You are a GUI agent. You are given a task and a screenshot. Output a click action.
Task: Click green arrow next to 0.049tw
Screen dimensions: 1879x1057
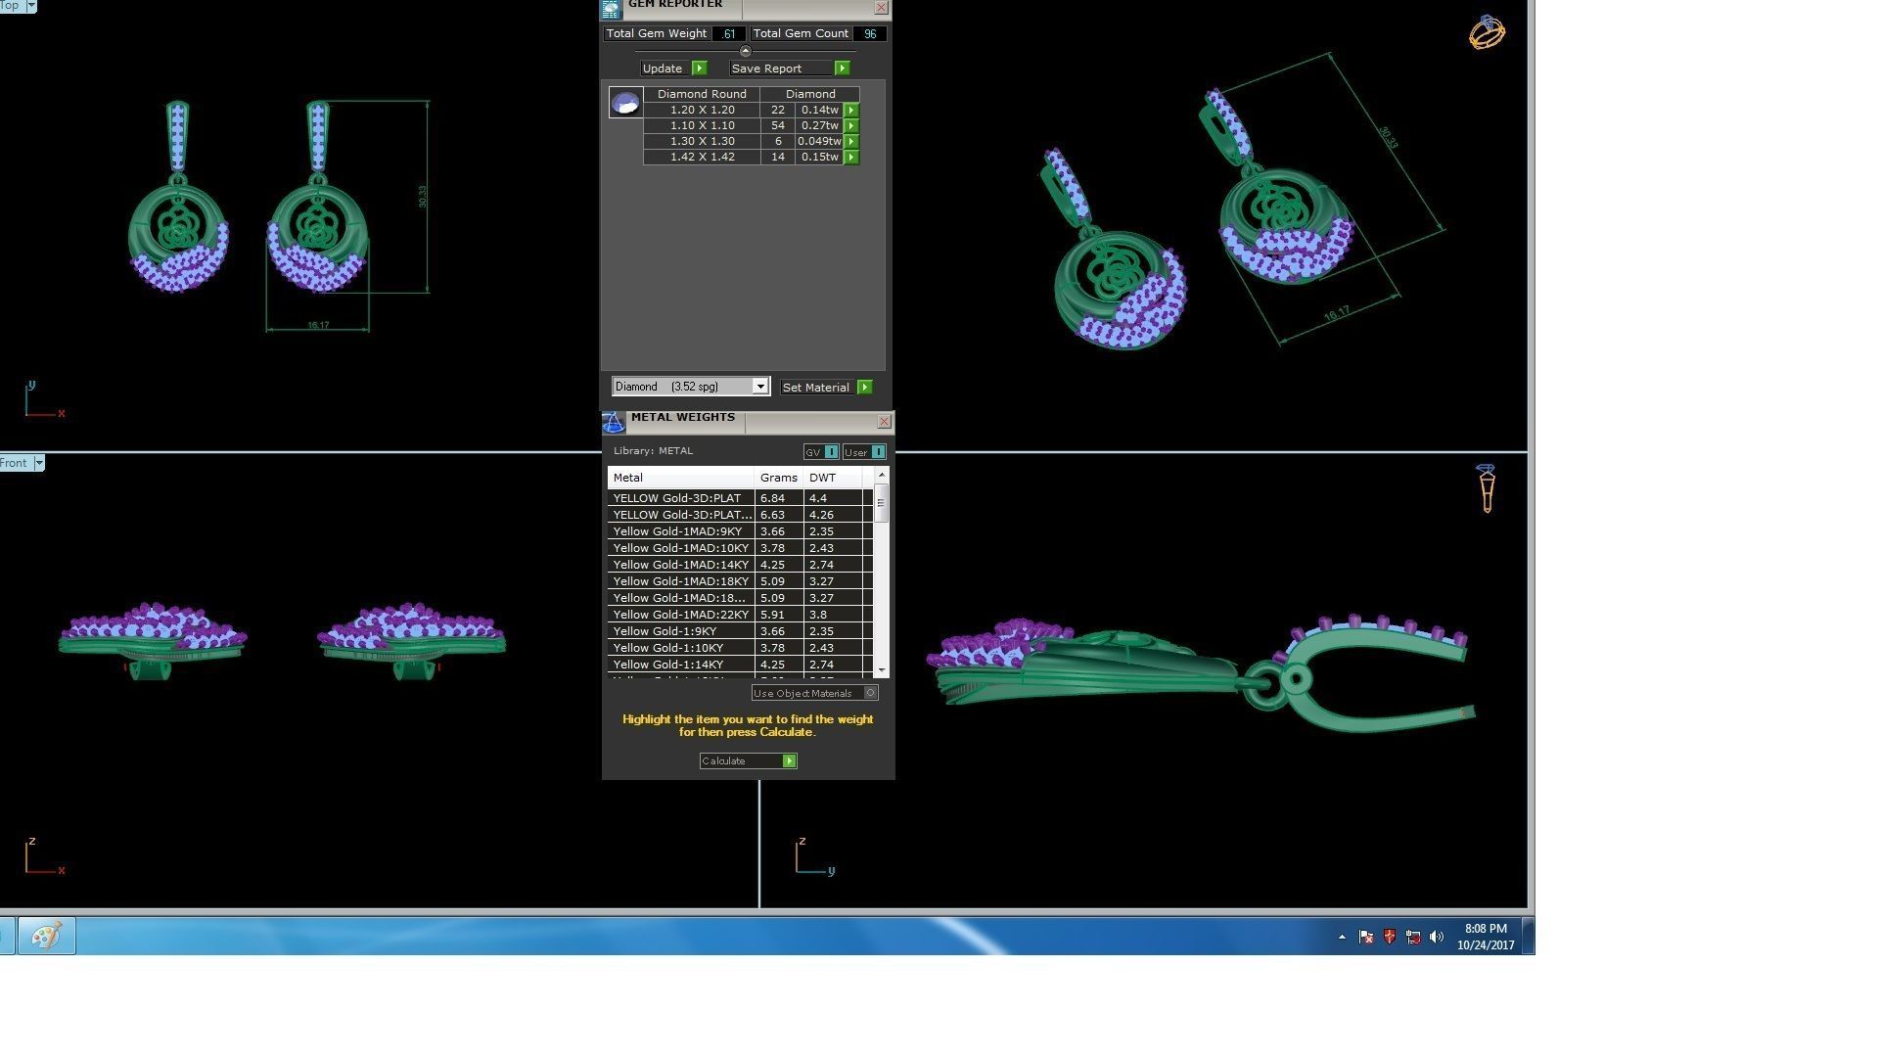click(x=851, y=142)
